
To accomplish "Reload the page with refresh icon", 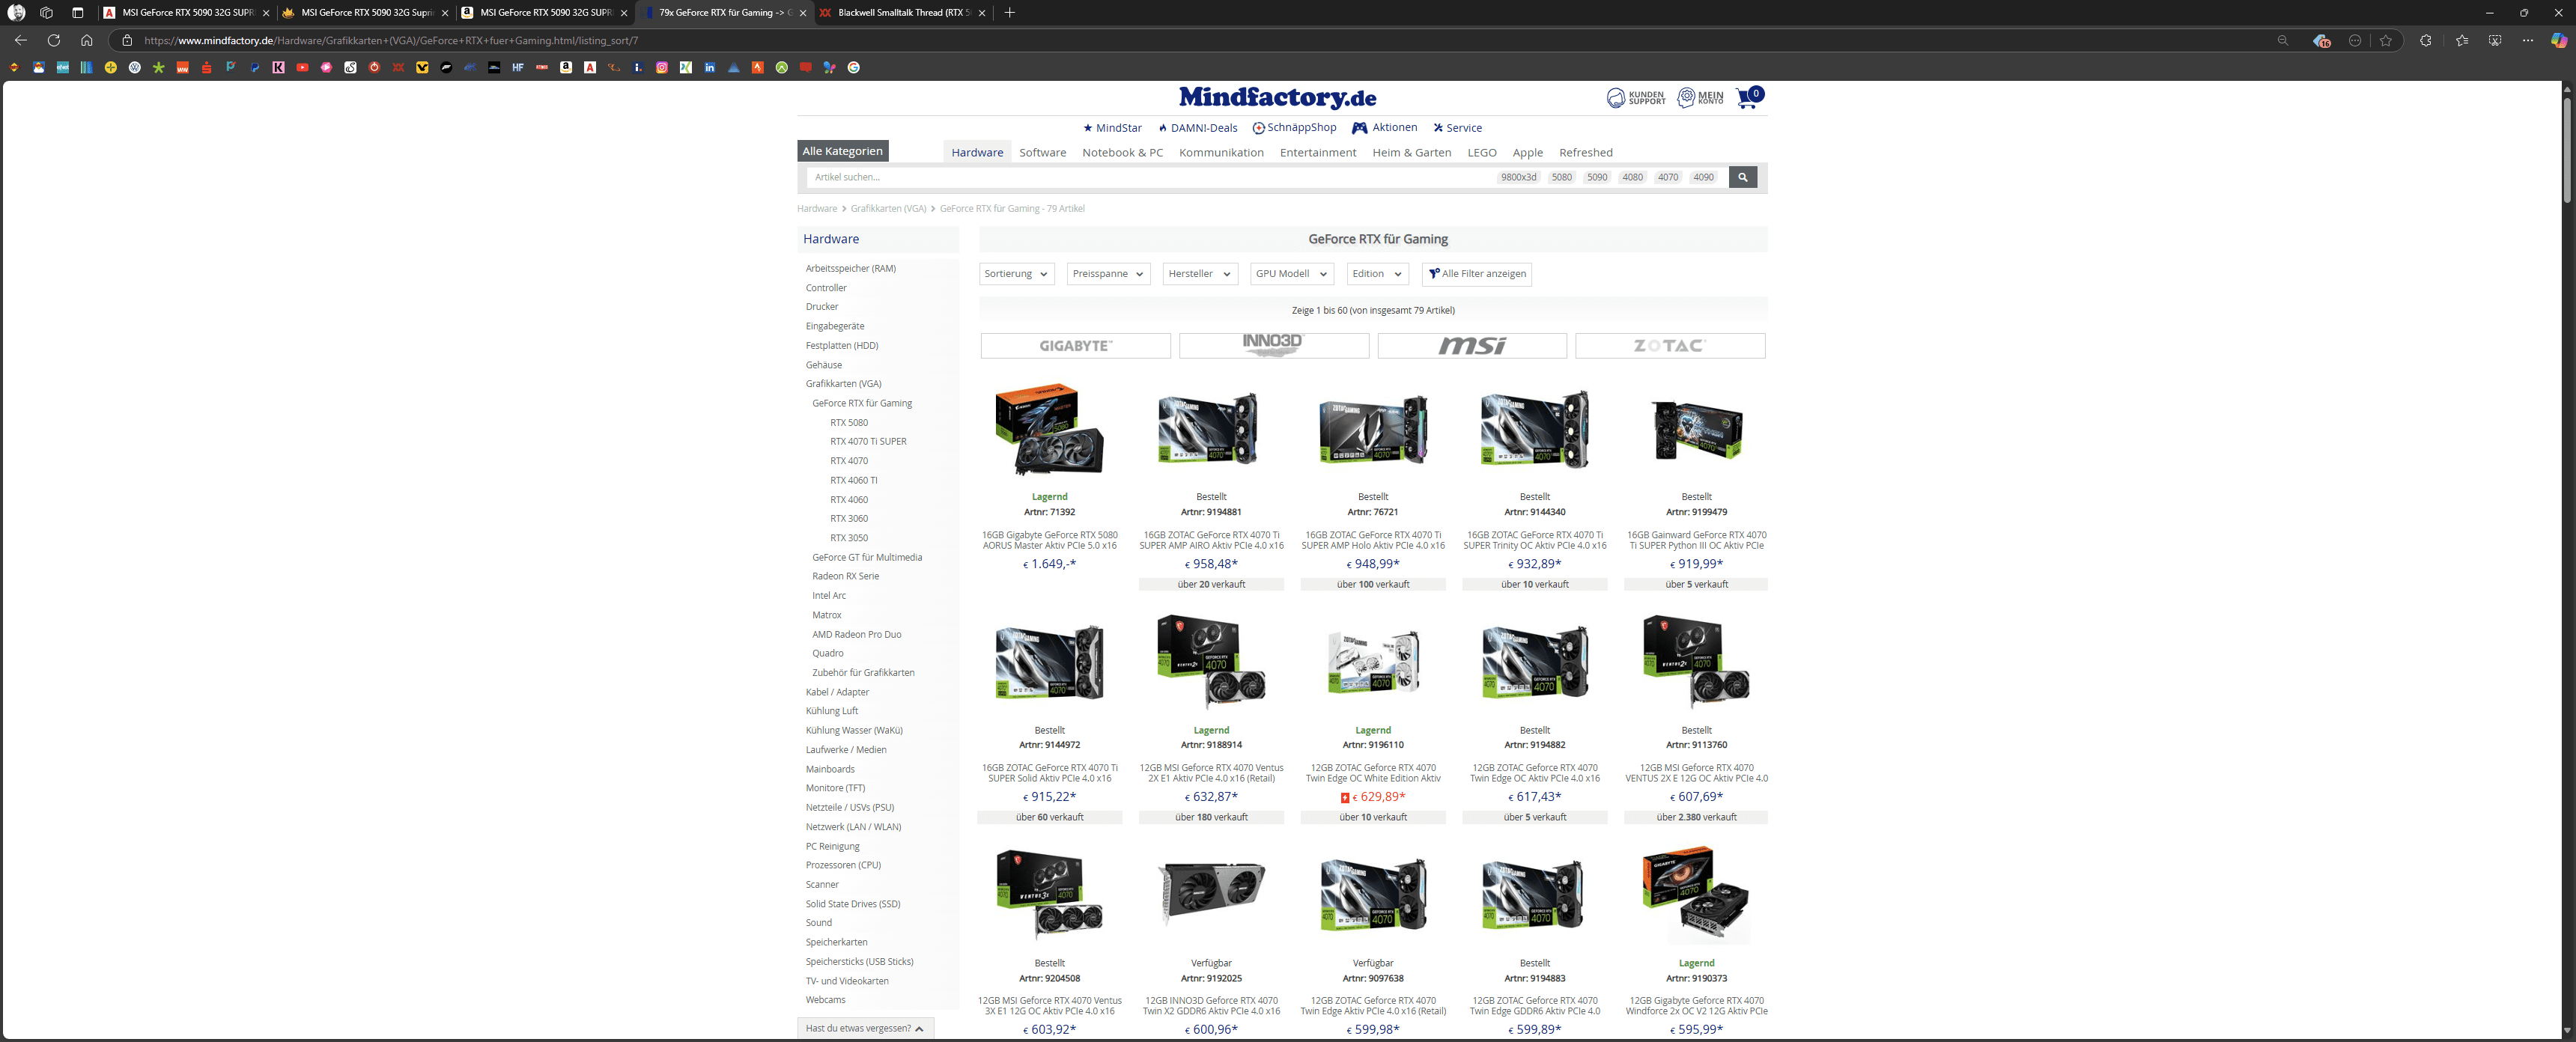I will 54,40.
